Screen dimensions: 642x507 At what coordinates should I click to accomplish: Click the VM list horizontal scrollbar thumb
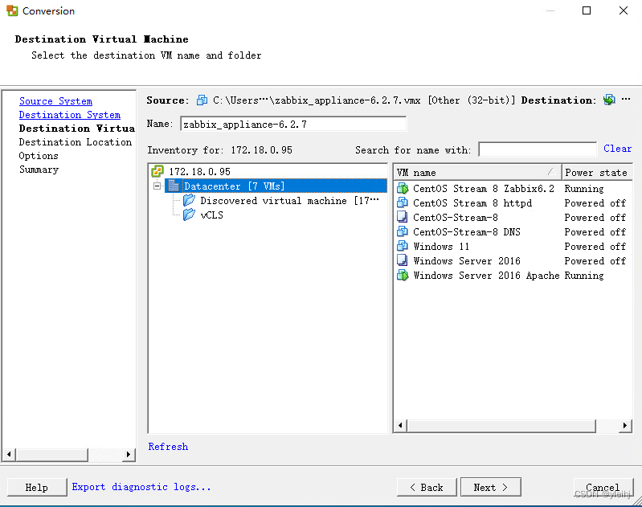(x=501, y=426)
